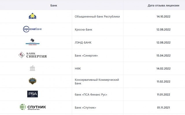Select the ЛЭНД-БАНК text entry
Image resolution: width=185 pixels, height=115 pixels.
pyautogui.click(x=83, y=43)
